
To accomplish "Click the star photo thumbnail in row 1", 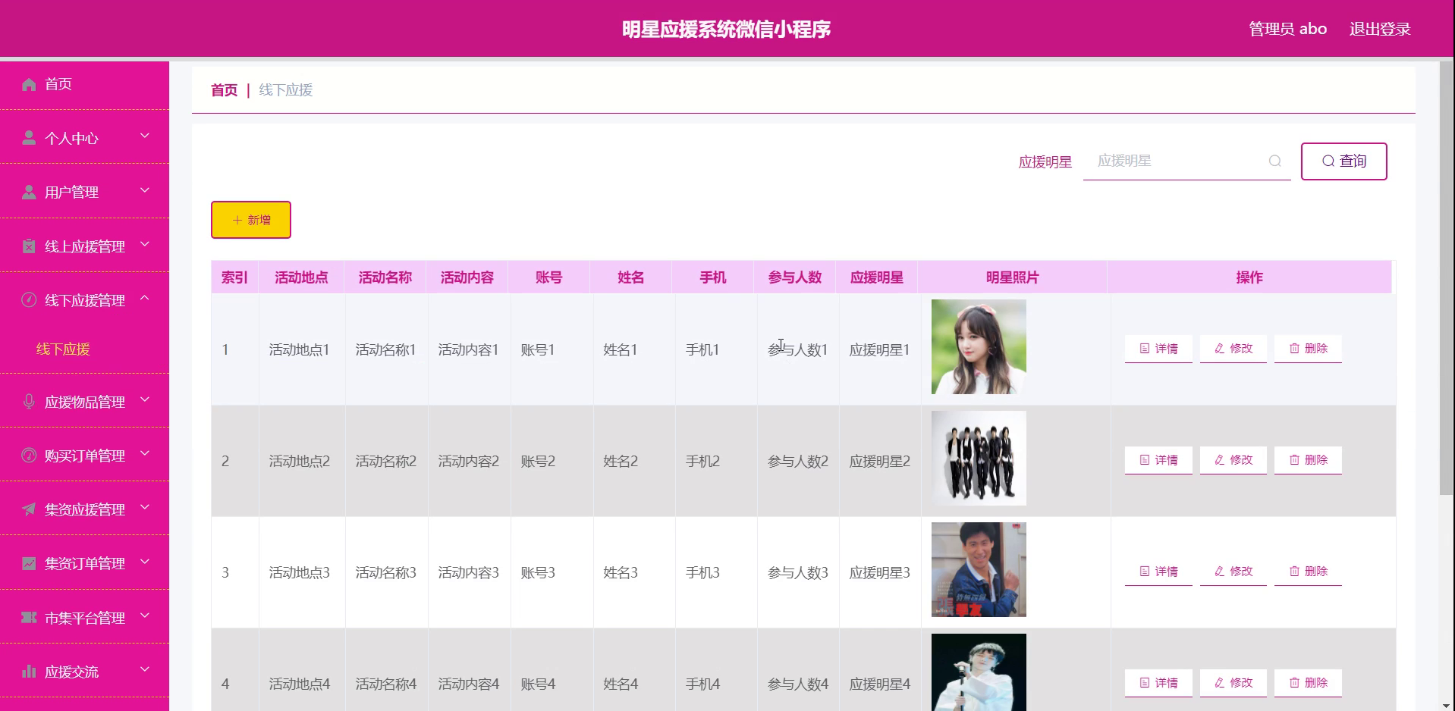I will pos(979,346).
